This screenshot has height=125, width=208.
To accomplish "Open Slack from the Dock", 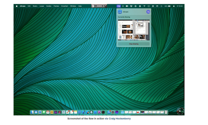I will tap(68, 112).
